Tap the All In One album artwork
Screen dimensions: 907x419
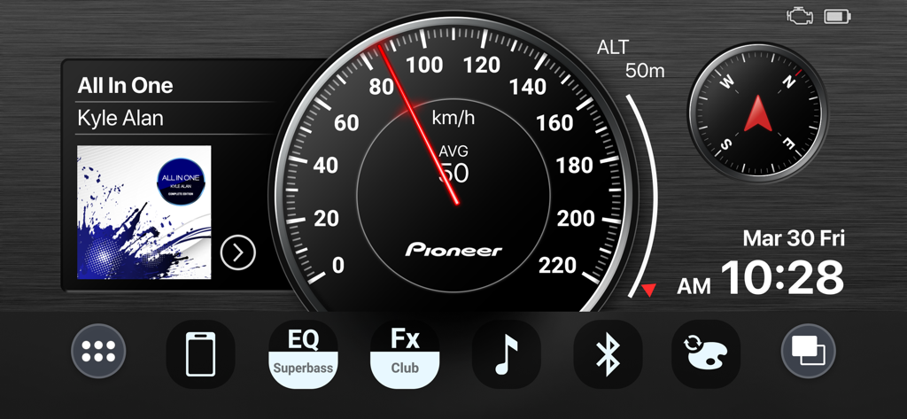144,213
